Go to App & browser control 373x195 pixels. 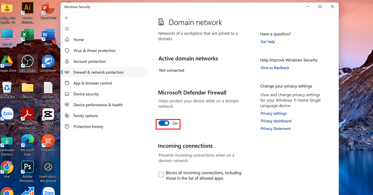point(93,83)
